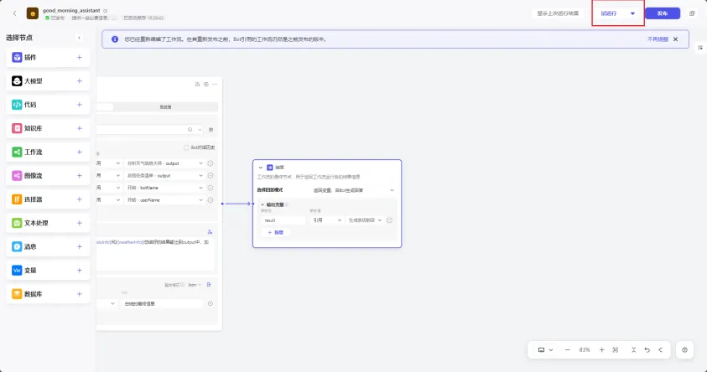Image resolution: width=707 pixels, height=372 pixels.
Task: Click the 不再提醒 link in the banner
Action: [658, 39]
